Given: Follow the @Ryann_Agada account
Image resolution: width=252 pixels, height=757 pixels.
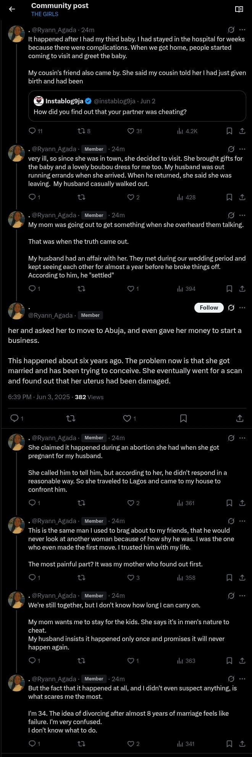Looking at the screenshot, I should point(209,308).
